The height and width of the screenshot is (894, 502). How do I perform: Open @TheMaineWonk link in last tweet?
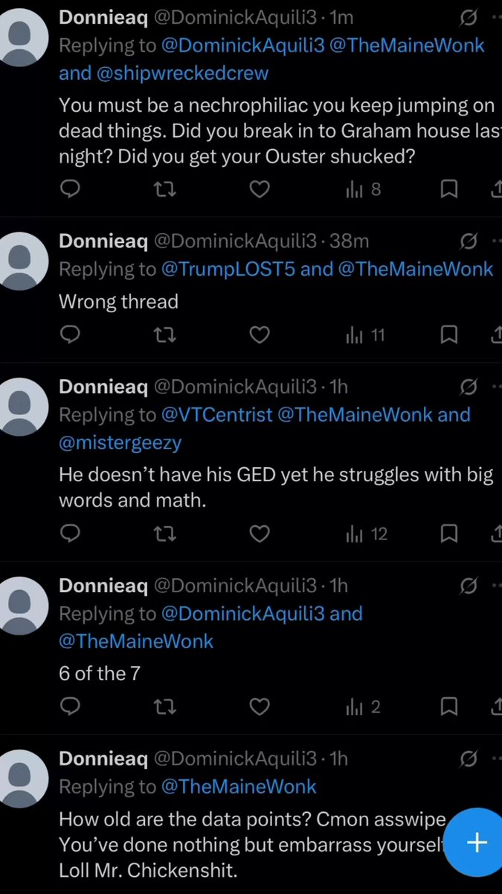pos(239,787)
